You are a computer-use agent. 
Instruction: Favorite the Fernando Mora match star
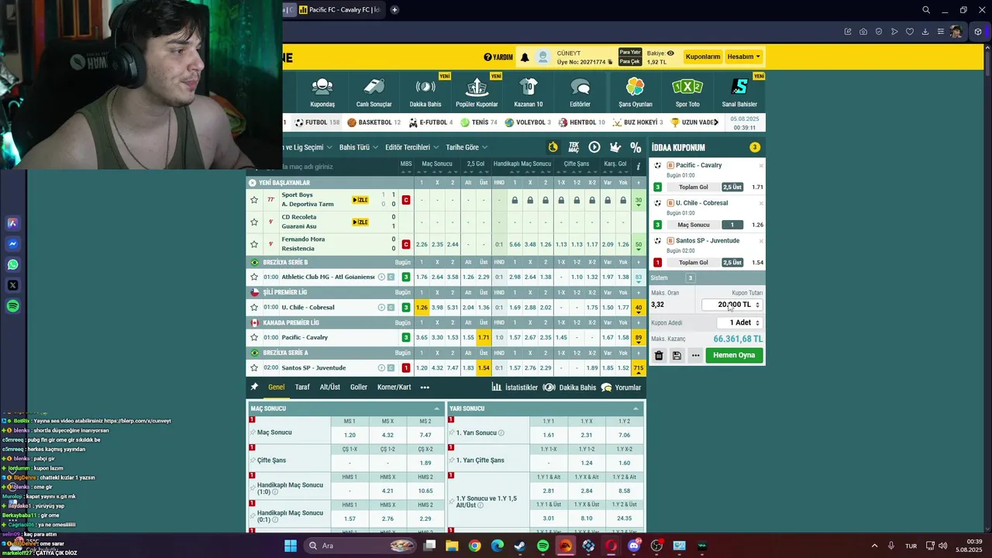pyautogui.click(x=254, y=245)
